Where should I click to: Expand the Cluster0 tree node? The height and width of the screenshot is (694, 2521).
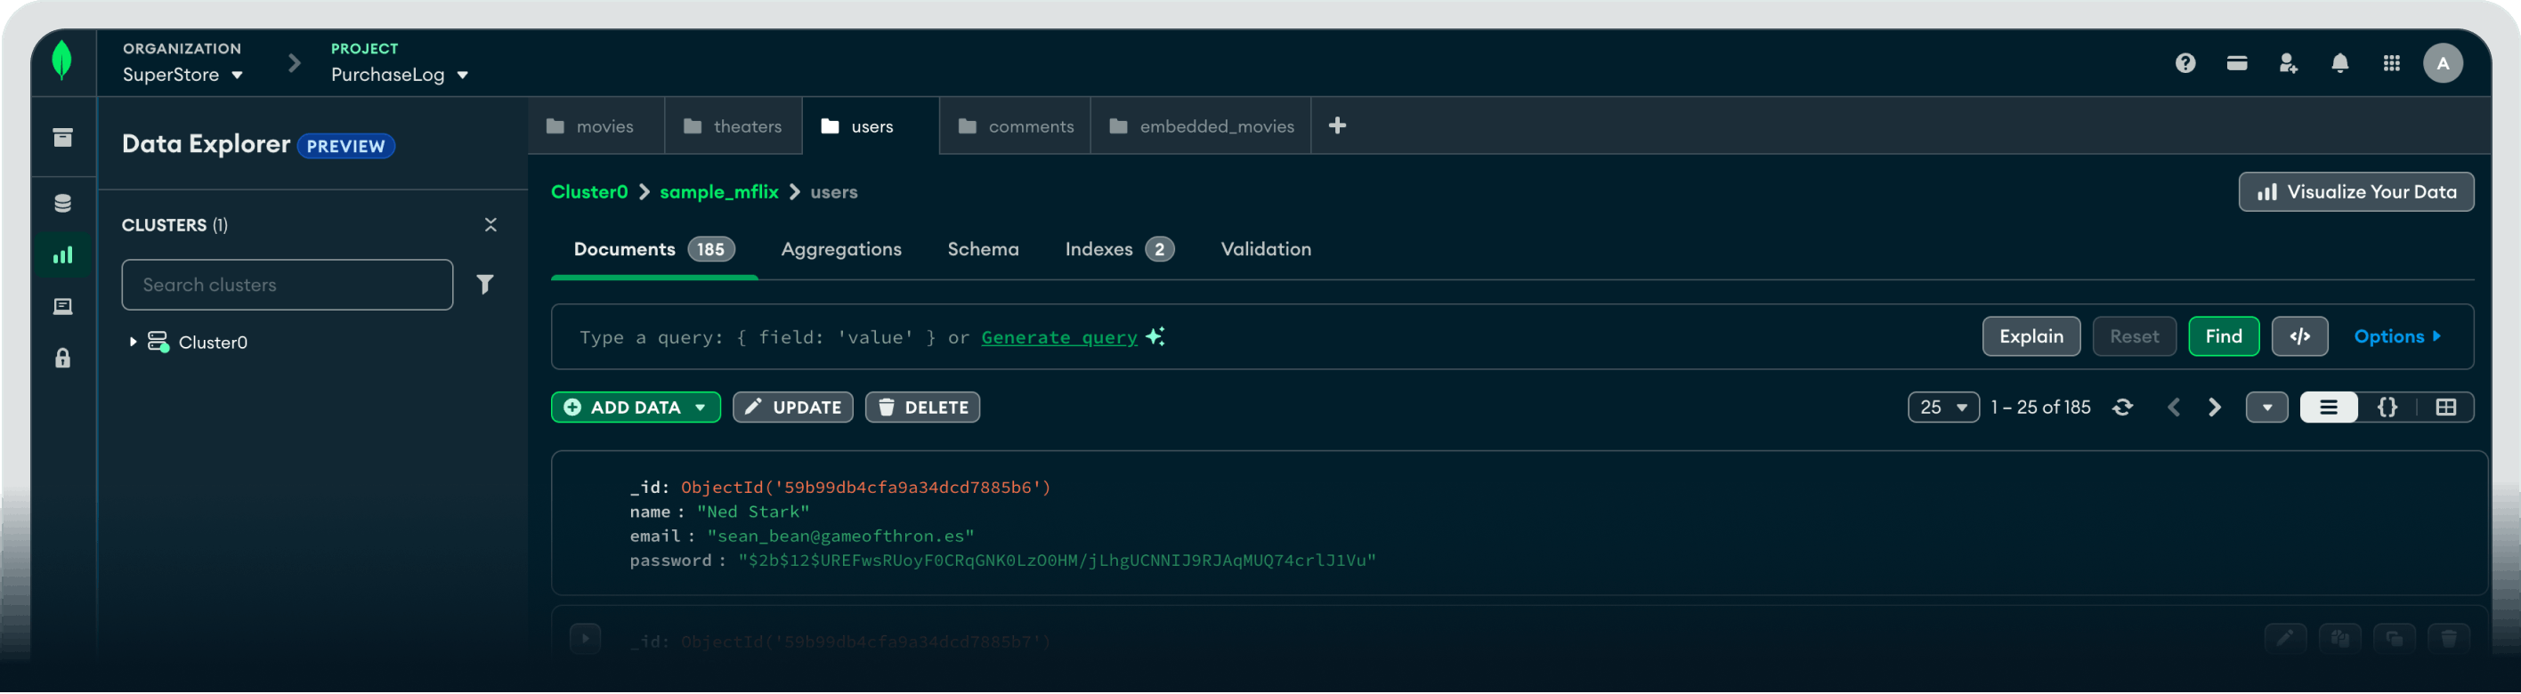[x=134, y=342]
